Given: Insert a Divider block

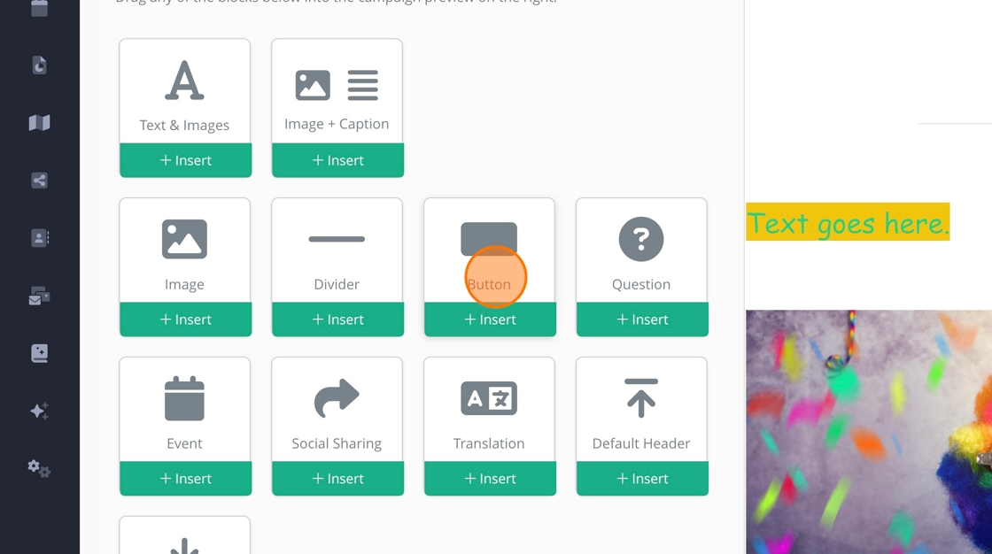Looking at the screenshot, I should [337, 319].
